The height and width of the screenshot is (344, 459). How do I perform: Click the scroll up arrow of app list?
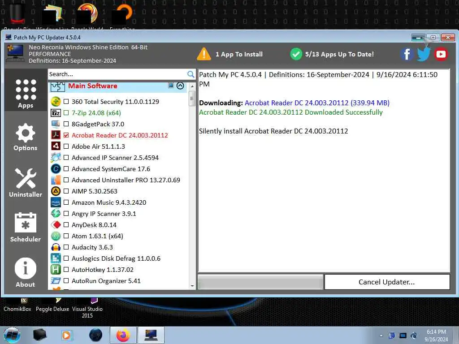click(192, 86)
